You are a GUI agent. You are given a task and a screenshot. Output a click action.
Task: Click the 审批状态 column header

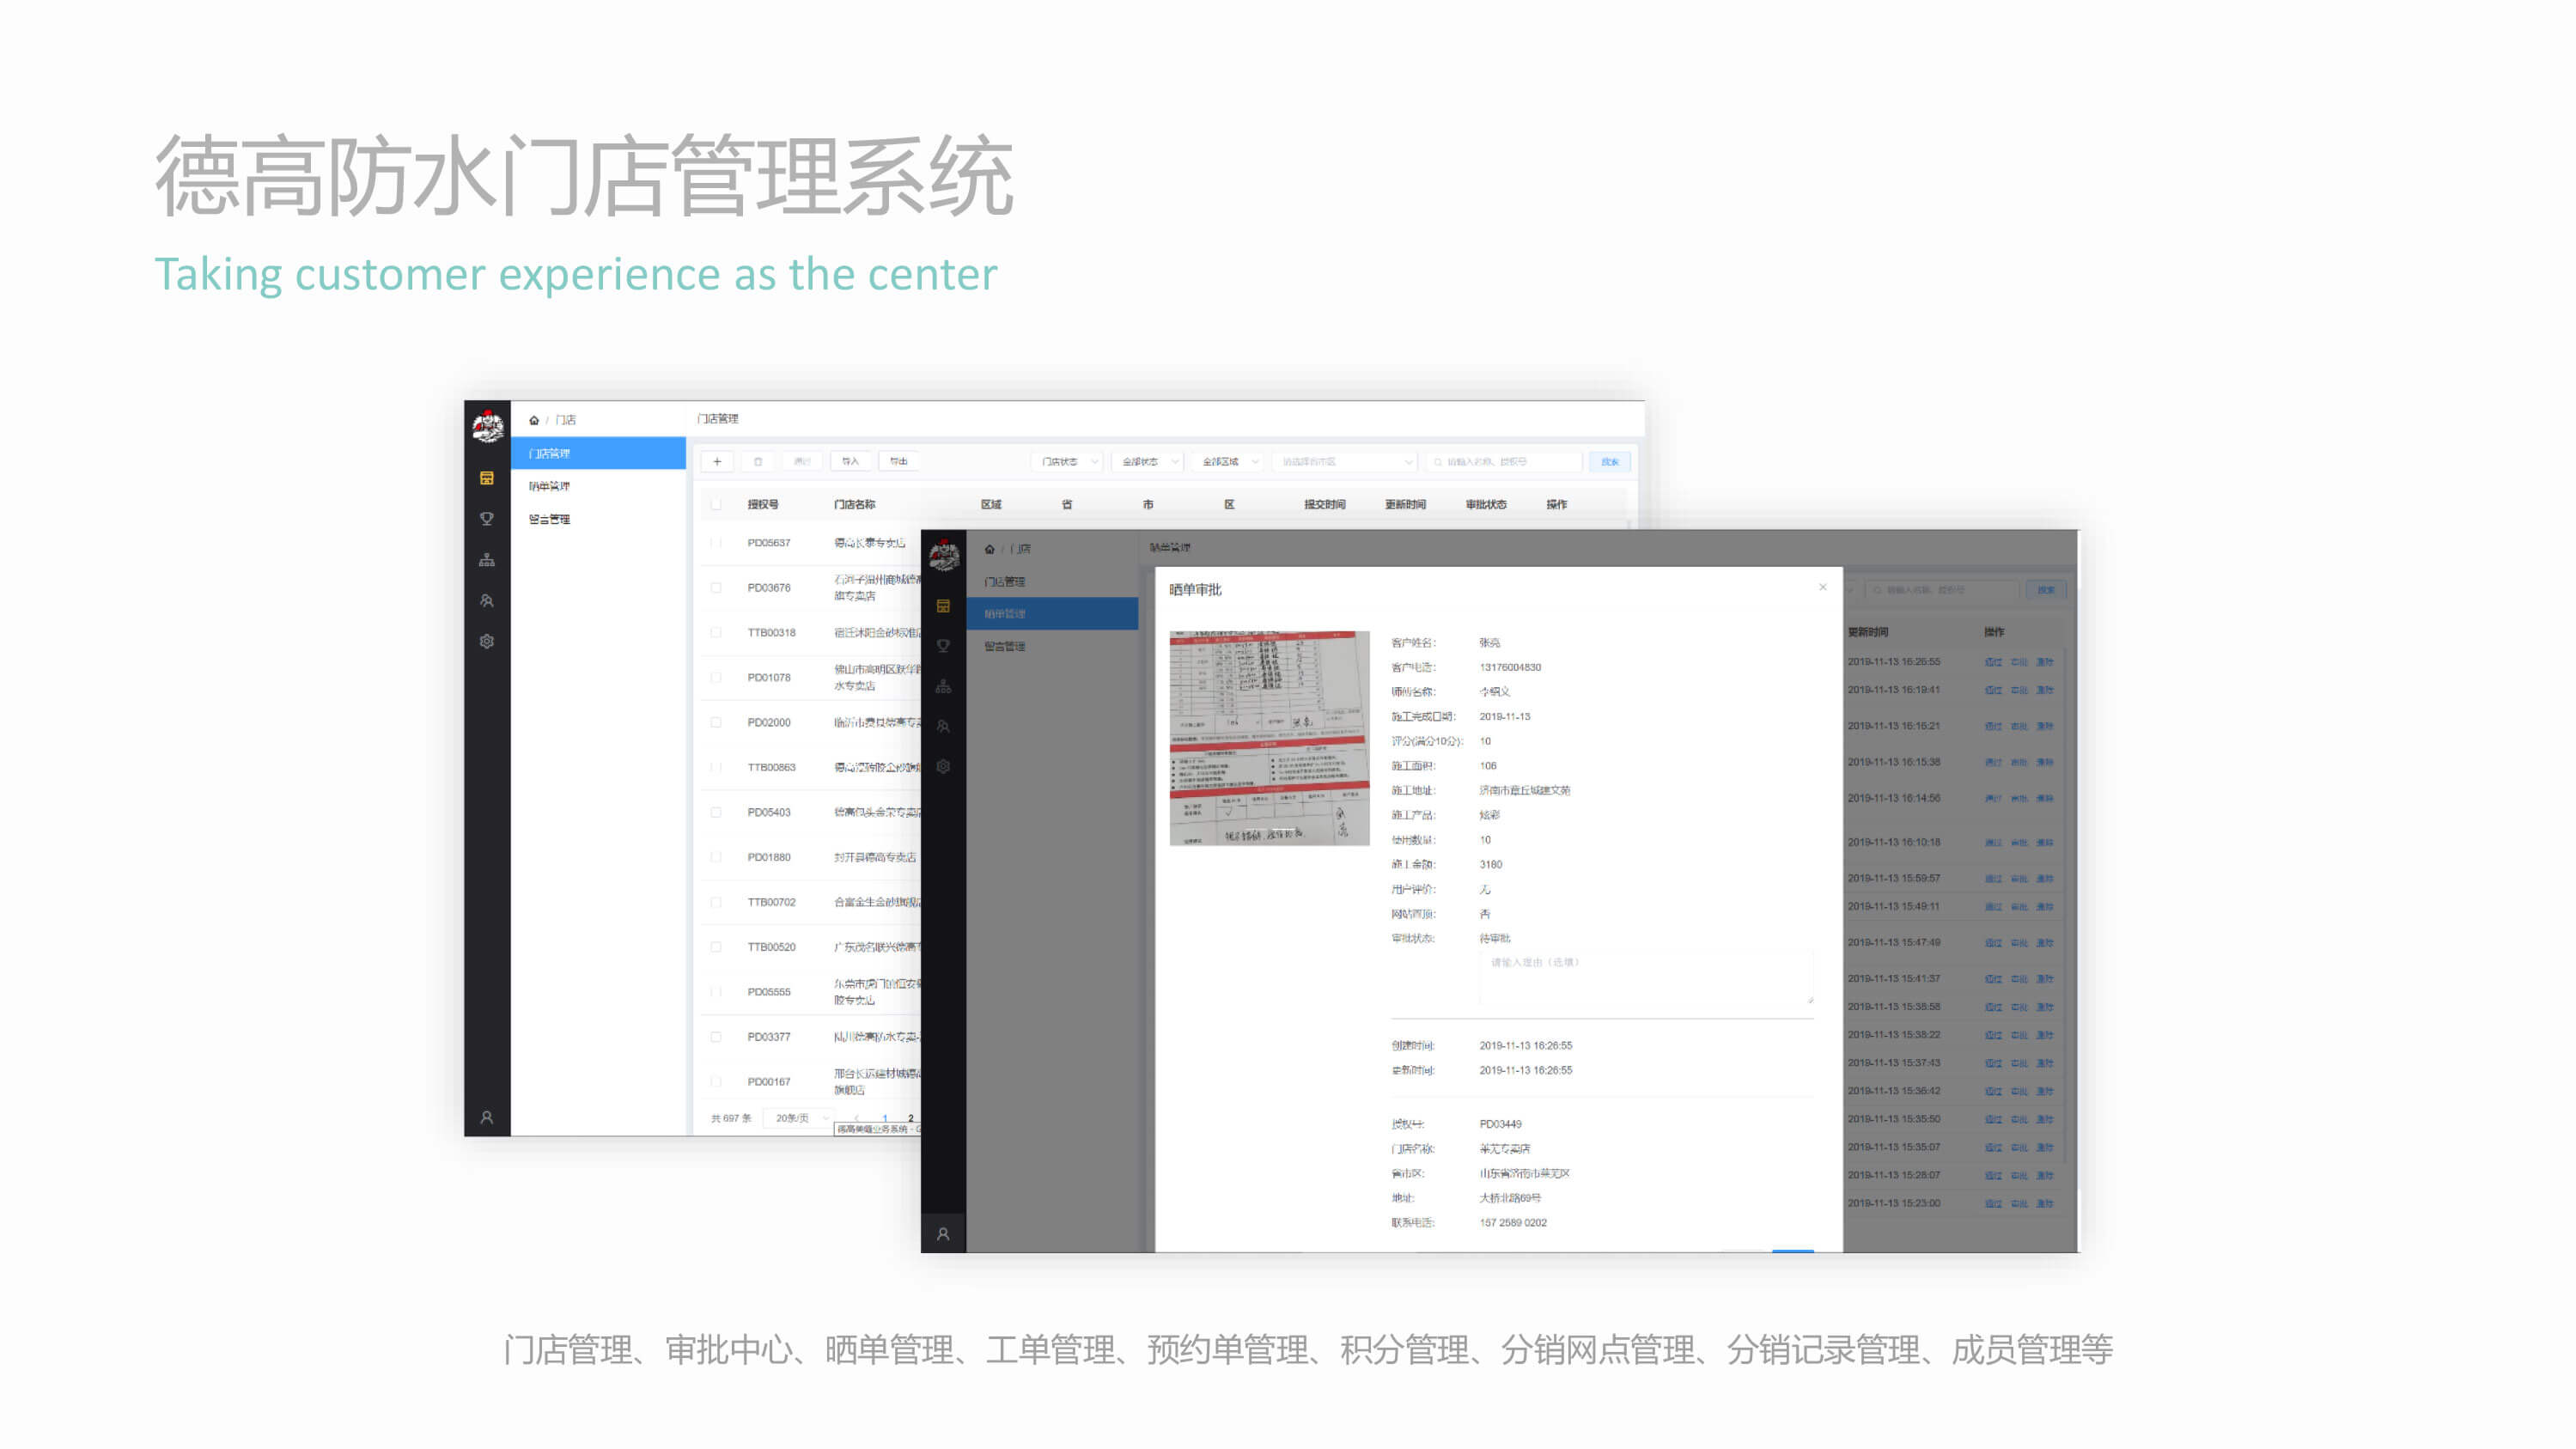[x=1486, y=504]
